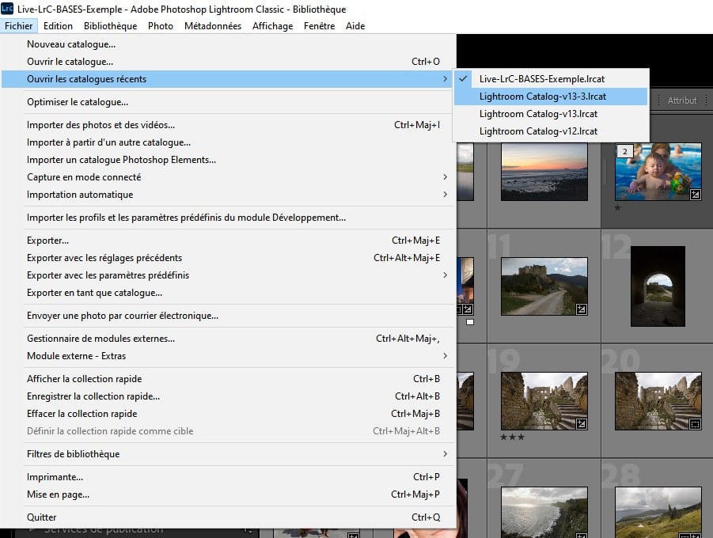
Task: Select the ruins thumbnail in cell 20
Action: [x=658, y=401]
